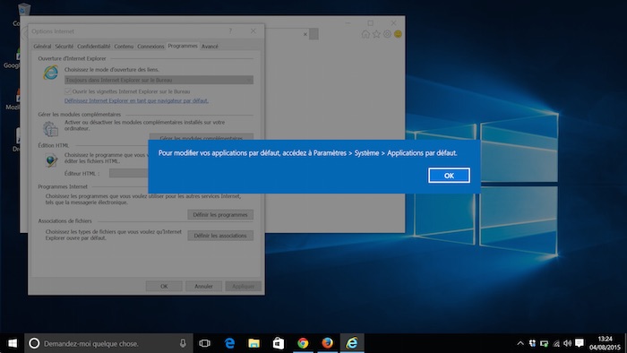
Task: Click the add-ons gear icon in dialog
Action: [x=50, y=129]
